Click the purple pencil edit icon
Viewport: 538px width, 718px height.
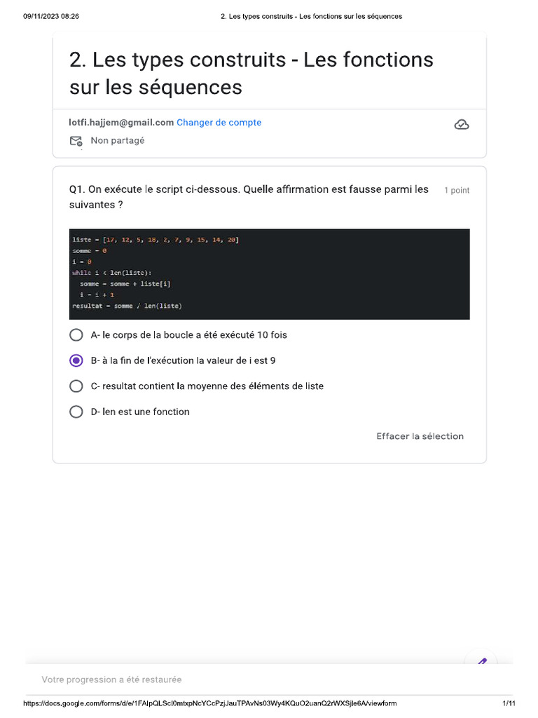pos(481,663)
